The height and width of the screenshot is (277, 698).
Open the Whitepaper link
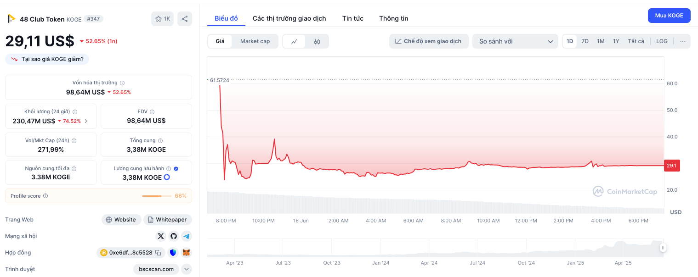pos(168,220)
